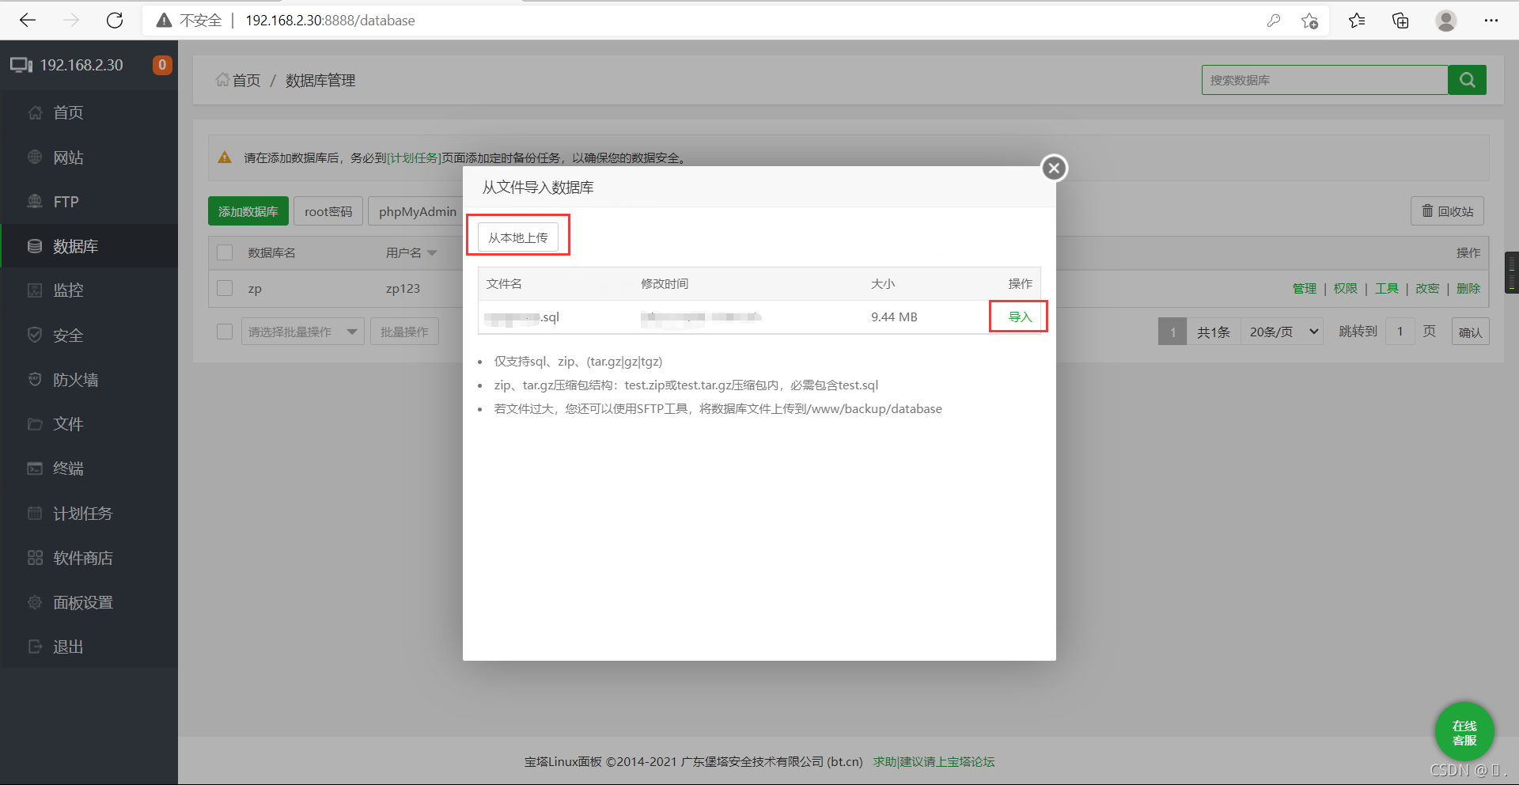Click the zp123 username cell
This screenshot has height=785, width=1519.
[403, 288]
